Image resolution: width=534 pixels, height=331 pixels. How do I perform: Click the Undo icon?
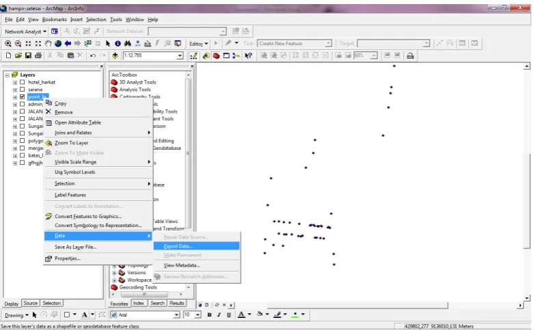tap(92, 55)
